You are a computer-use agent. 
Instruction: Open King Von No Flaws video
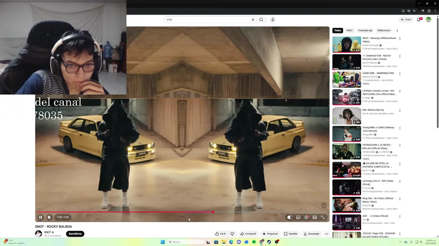[347, 205]
